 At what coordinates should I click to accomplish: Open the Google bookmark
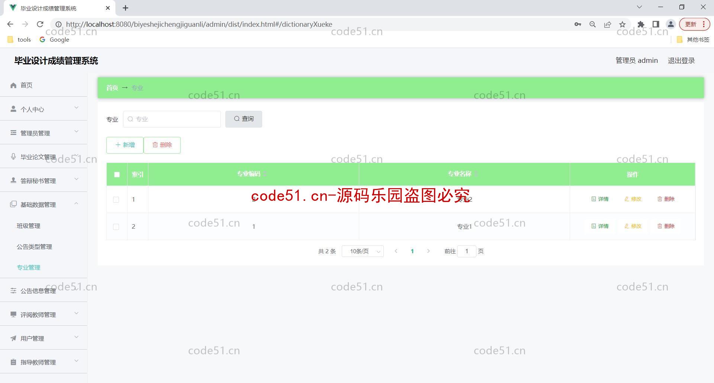(54, 39)
